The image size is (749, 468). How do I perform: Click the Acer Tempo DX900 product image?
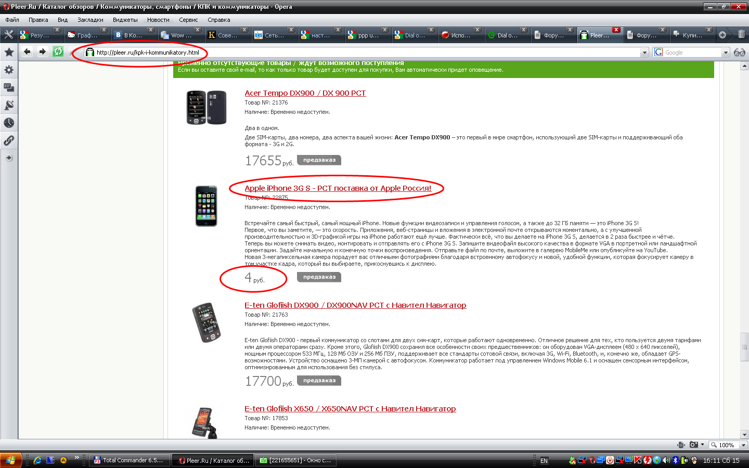coord(206,108)
